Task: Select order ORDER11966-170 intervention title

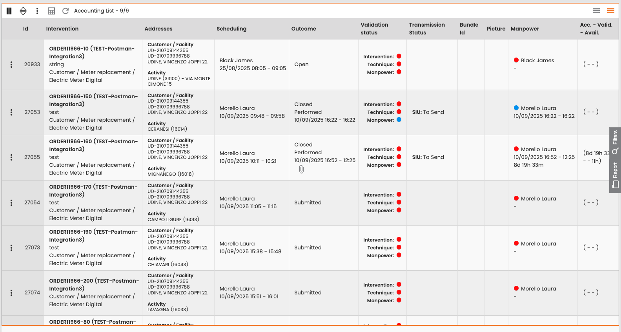Action: click(x=93, y=191)
